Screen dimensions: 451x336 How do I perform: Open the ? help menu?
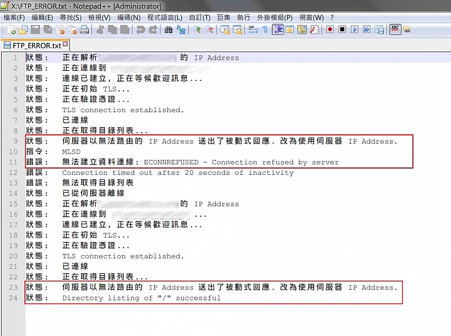click(x=332, y=18)
